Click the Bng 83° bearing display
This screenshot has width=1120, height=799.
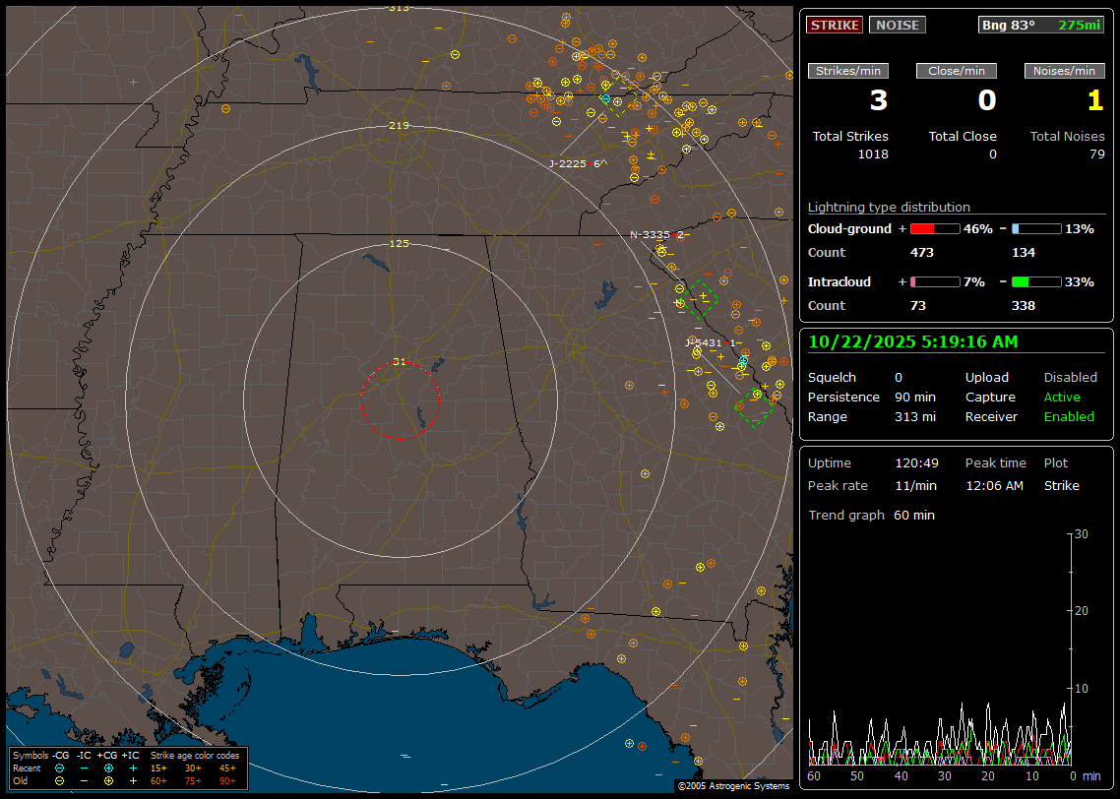[1041, 25]
